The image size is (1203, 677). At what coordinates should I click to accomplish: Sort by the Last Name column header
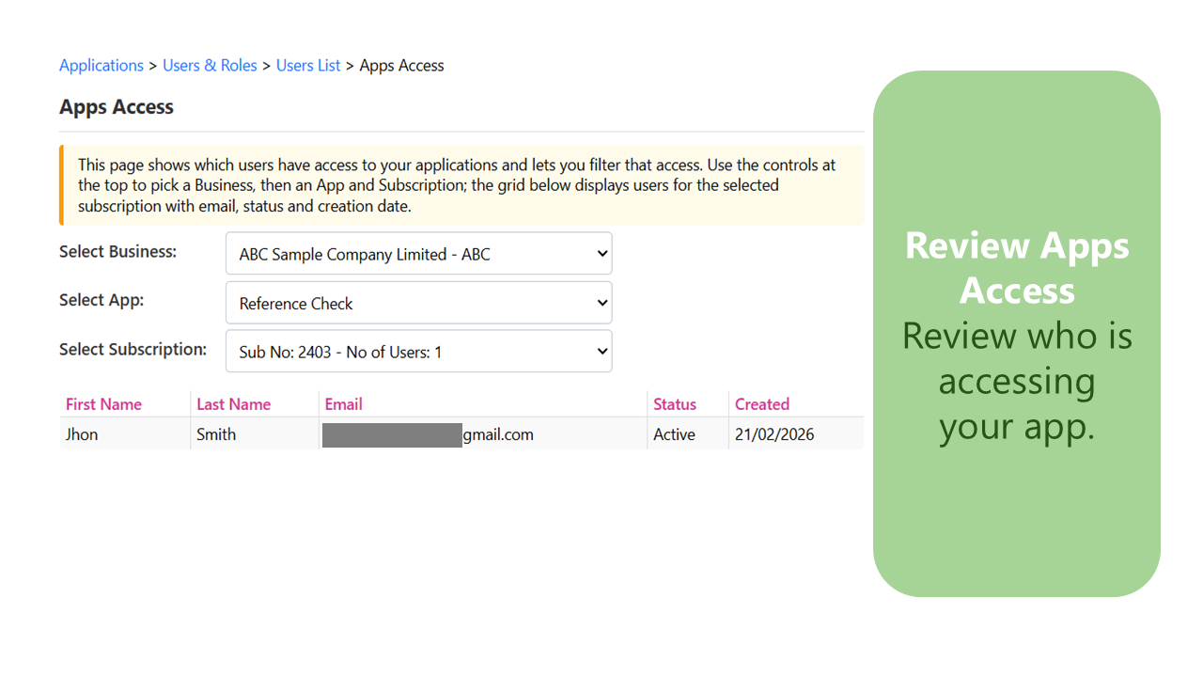click(x=233, y=403)
